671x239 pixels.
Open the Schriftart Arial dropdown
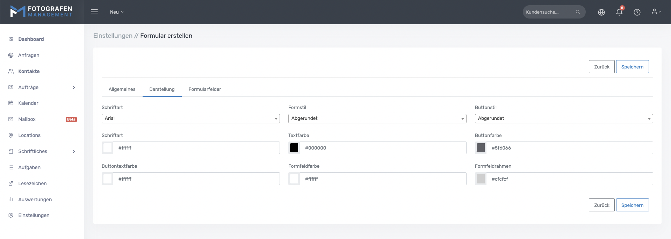[190, 118]
